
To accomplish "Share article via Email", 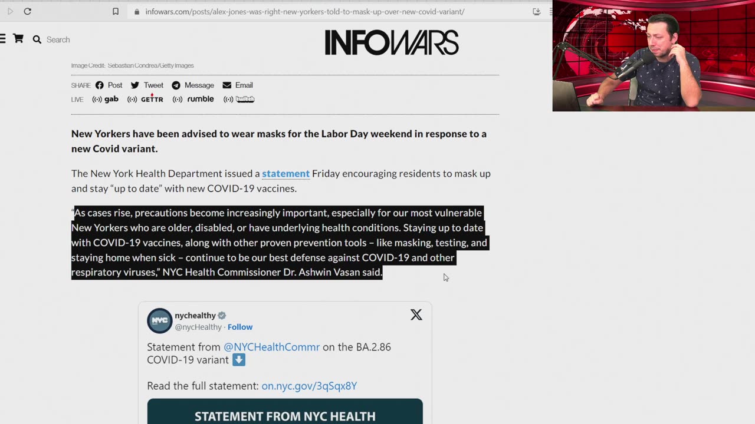I will coord(238,85).
